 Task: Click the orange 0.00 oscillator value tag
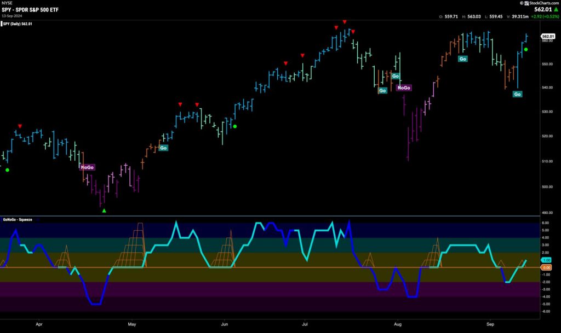click(546, 267)
